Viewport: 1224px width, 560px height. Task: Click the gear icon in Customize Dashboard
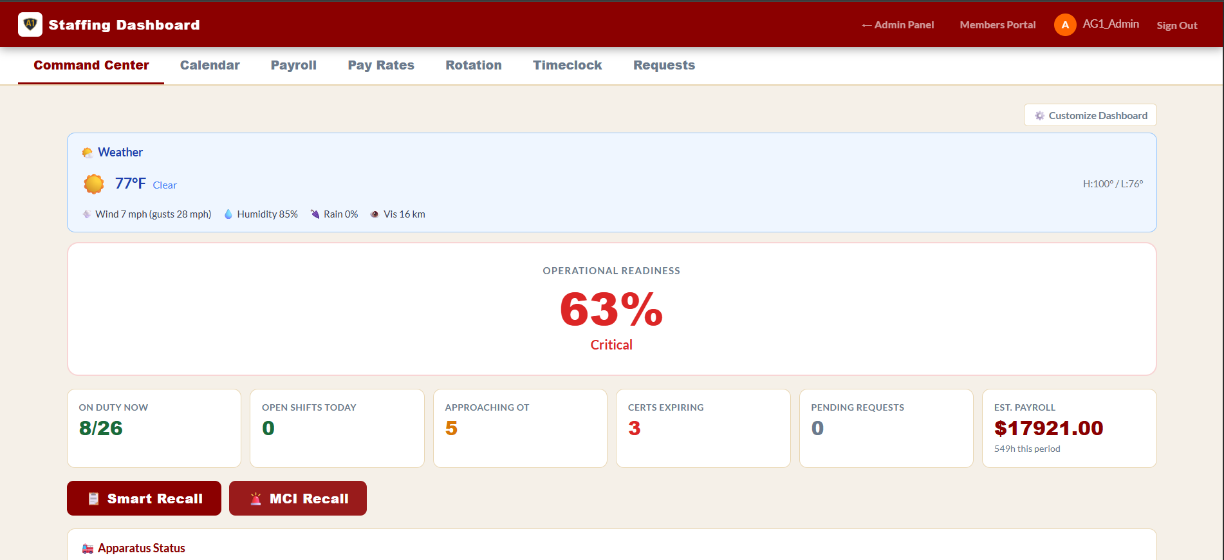(x=1039, y=116)
